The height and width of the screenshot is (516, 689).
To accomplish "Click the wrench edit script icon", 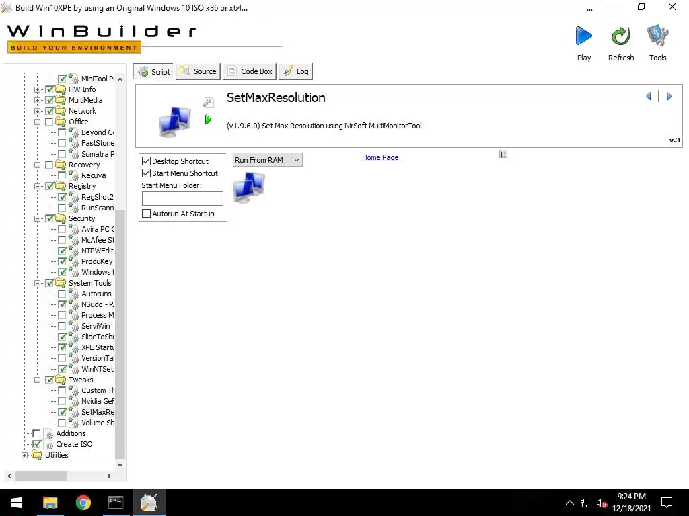I will coord(209,103).
